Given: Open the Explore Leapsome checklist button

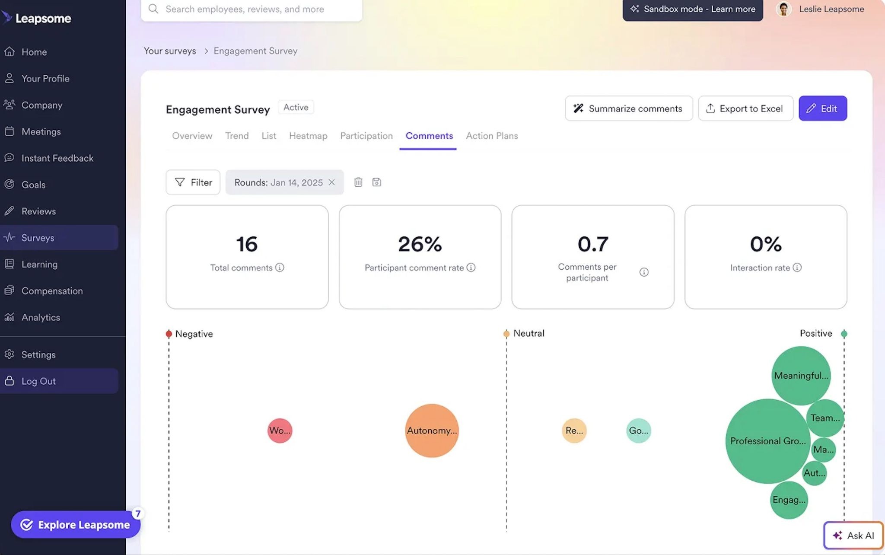Looking at the screenshot, I should coord(76,525).
